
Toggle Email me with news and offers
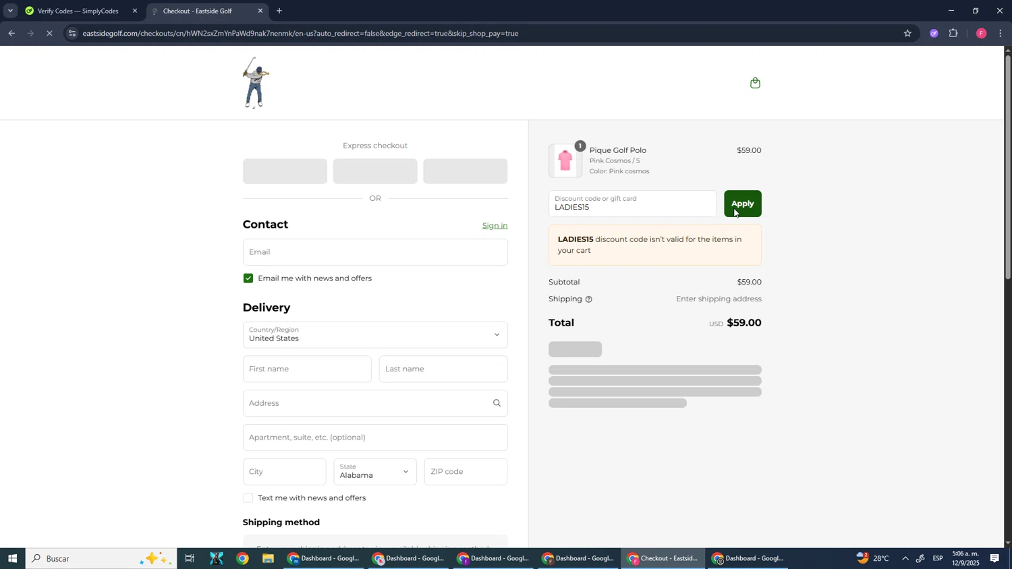[248, 278]
